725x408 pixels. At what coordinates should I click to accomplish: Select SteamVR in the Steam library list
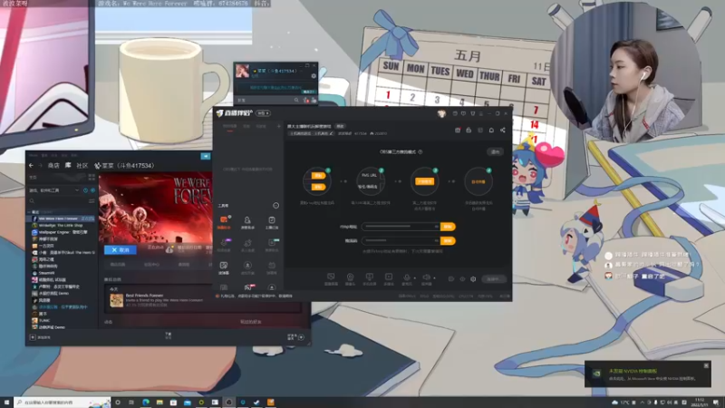pos(46,273)
